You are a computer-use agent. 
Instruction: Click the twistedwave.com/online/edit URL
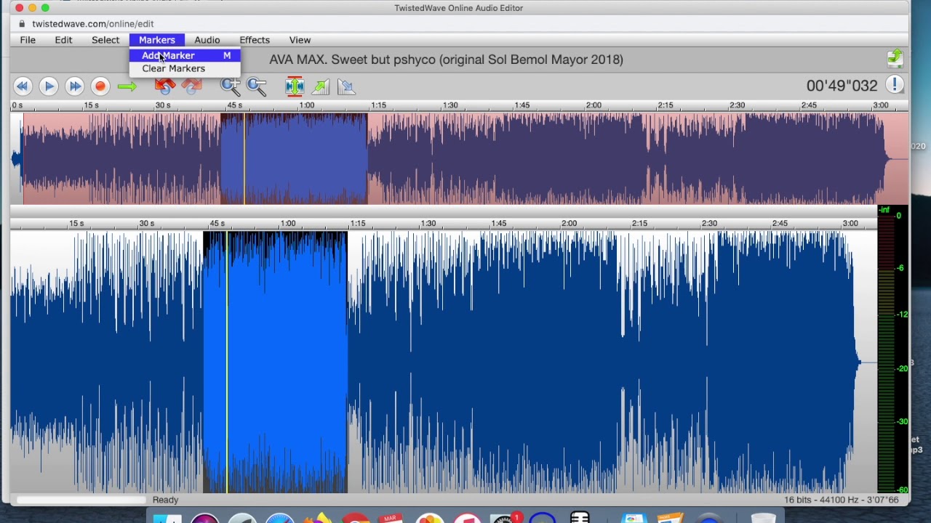click(x=92, y=24)
